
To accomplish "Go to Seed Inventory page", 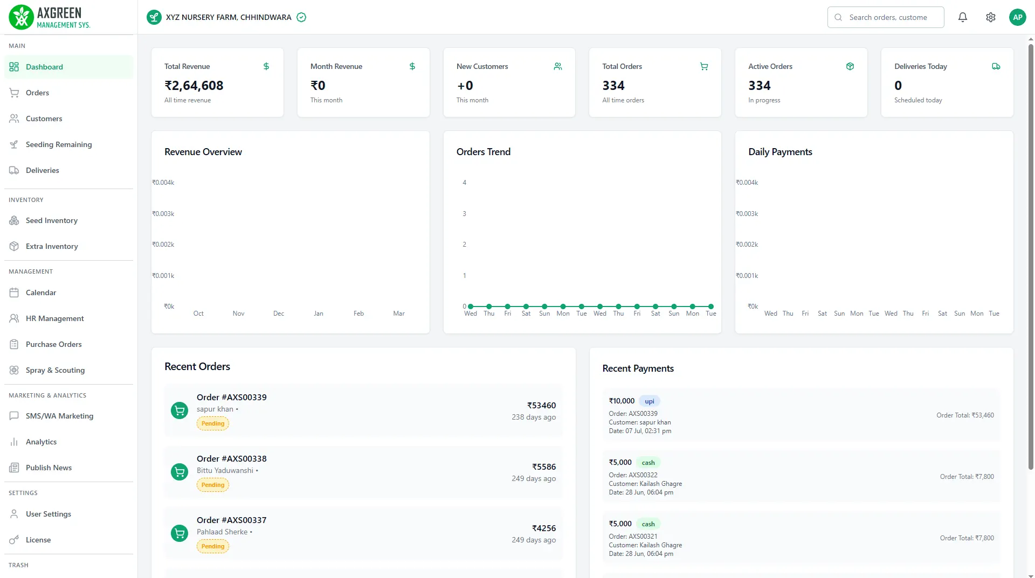I will point(51,220).
